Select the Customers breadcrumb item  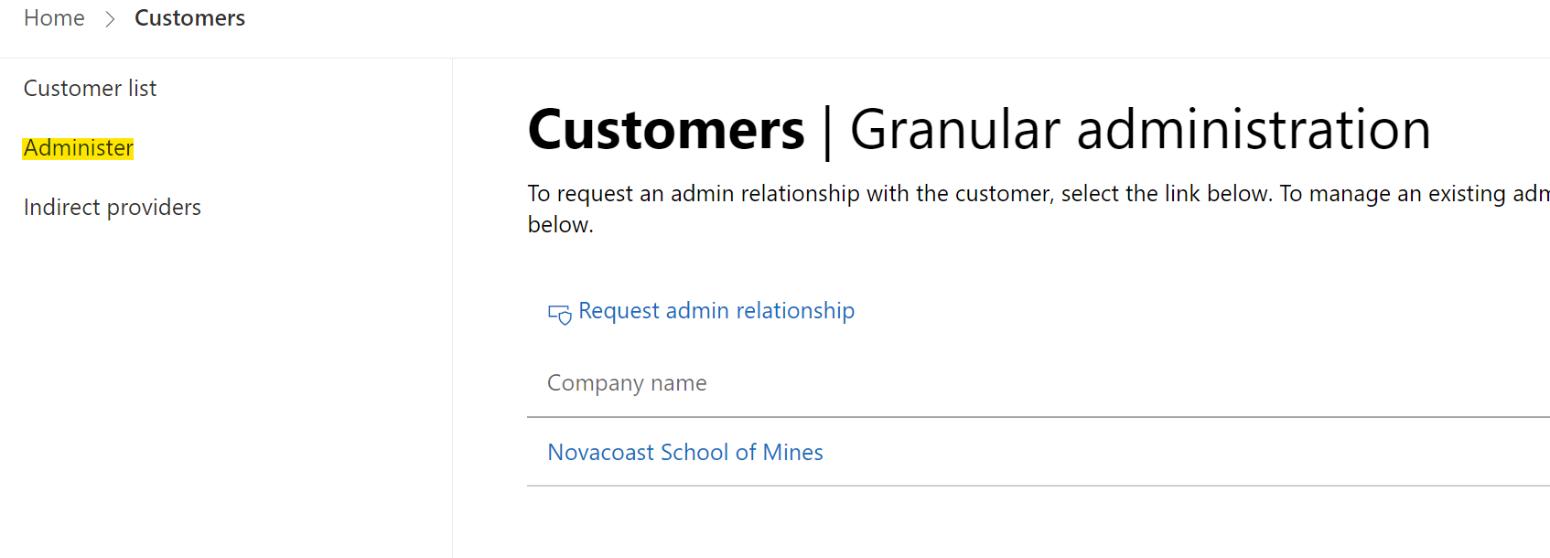point(189,18)
